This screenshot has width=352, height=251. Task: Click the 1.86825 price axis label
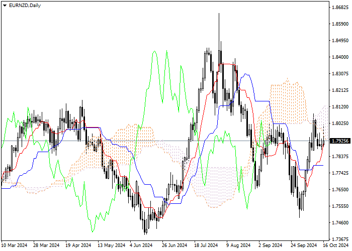[340, 8]
